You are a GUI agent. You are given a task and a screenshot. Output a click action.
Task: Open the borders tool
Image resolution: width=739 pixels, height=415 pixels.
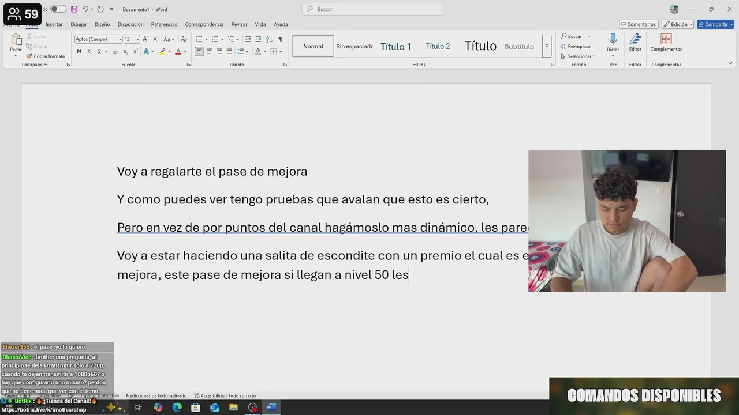(x=274, y=51)
